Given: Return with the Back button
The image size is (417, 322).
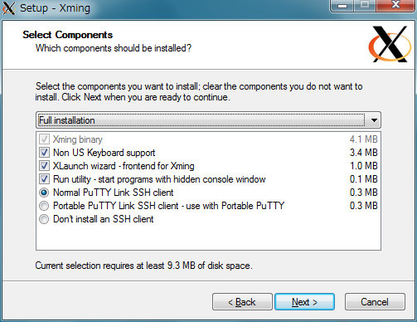Looking at the screenshot, I should (x=242, y=302).
